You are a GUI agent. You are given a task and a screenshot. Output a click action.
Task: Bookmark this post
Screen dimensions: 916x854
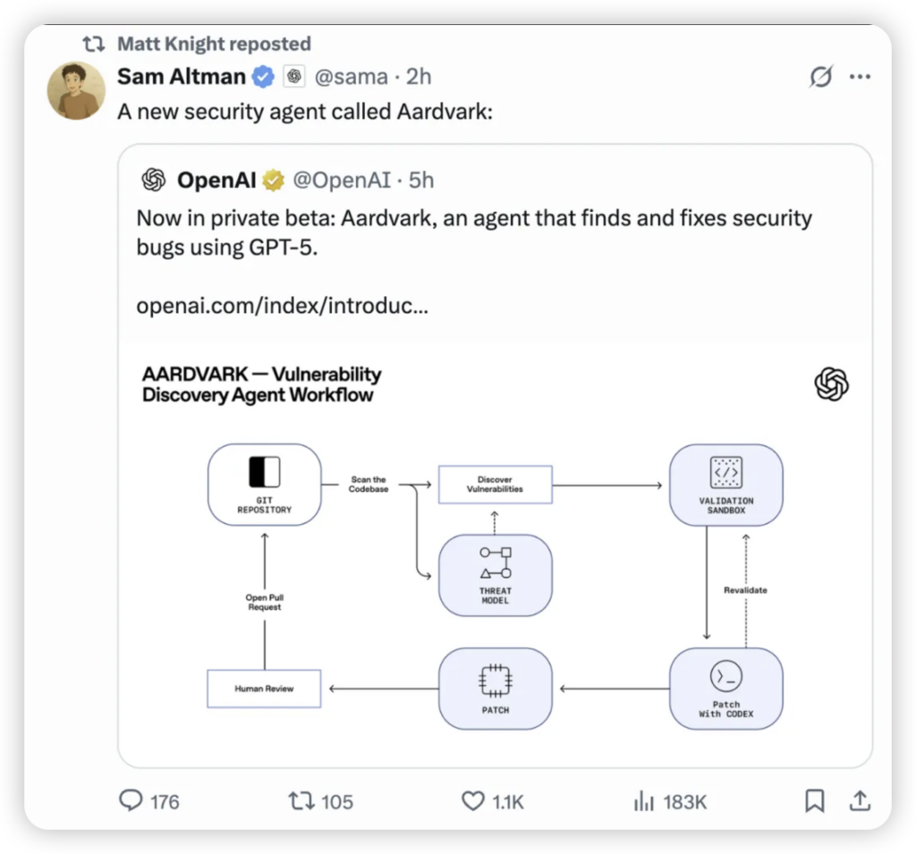click(814, 801)
